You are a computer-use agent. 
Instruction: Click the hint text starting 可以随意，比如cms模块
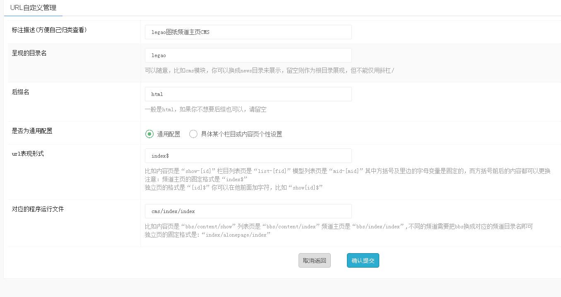click(270, 71)
